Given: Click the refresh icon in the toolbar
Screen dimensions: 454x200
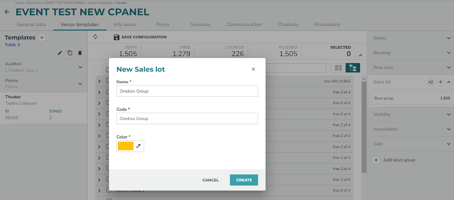Looking at the screenshot, I should click(95, 37).
